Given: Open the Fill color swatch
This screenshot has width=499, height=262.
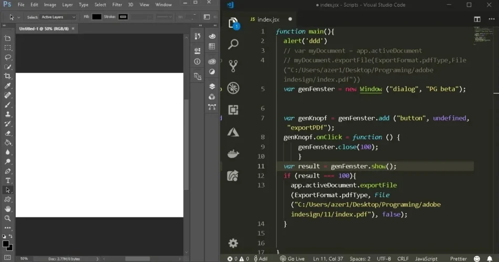Looking at the screenshot, I should 97,17.
